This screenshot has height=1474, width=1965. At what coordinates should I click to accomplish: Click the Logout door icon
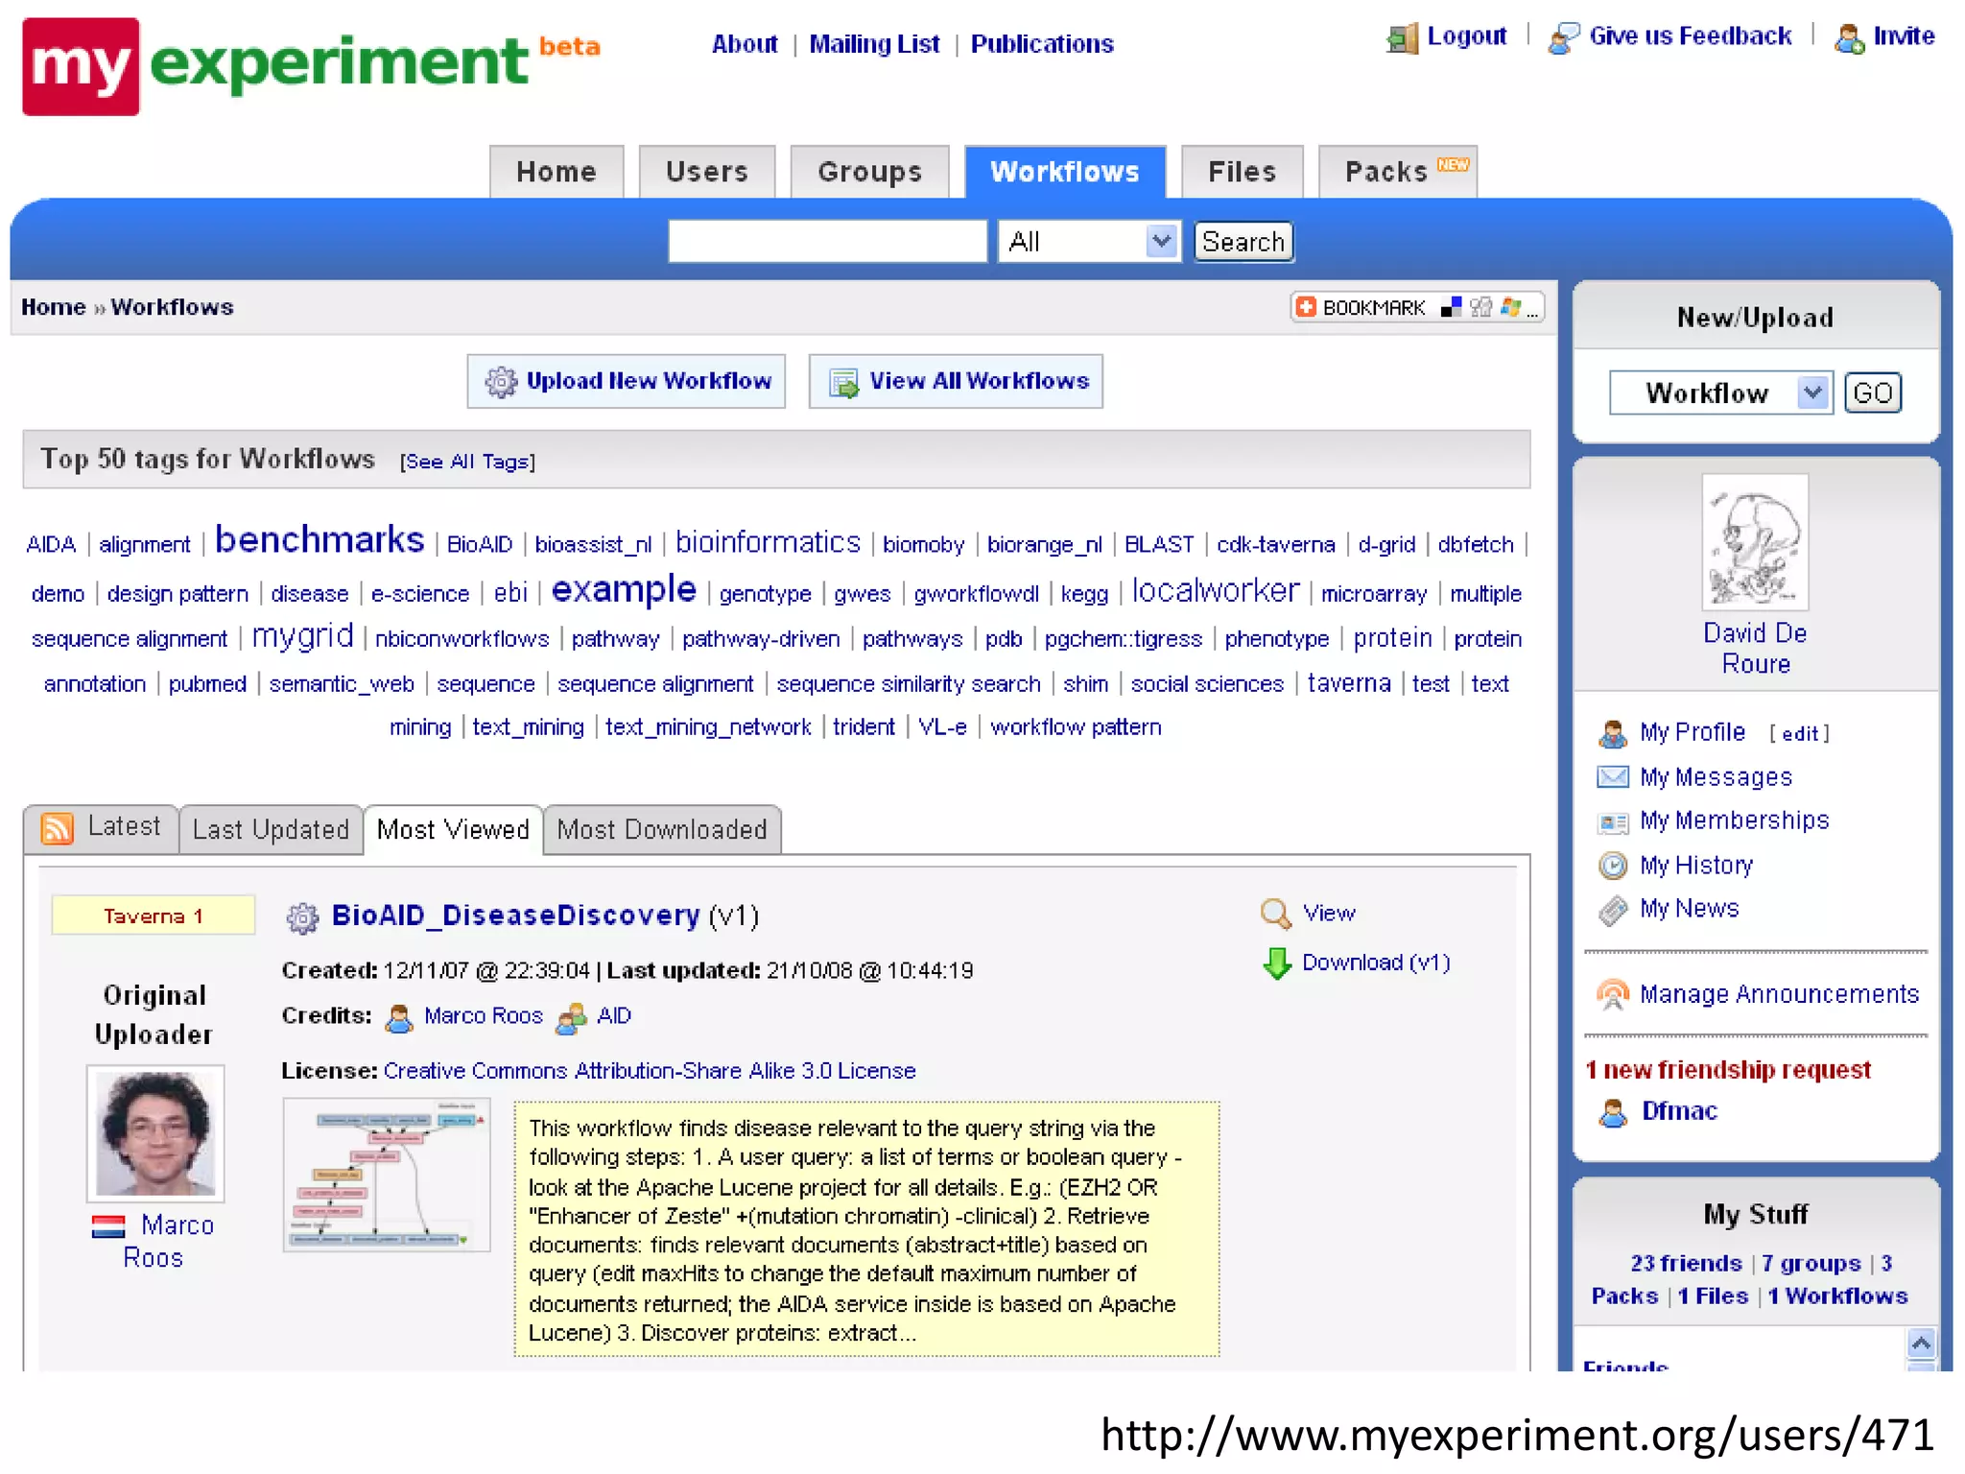[1403, 38]
